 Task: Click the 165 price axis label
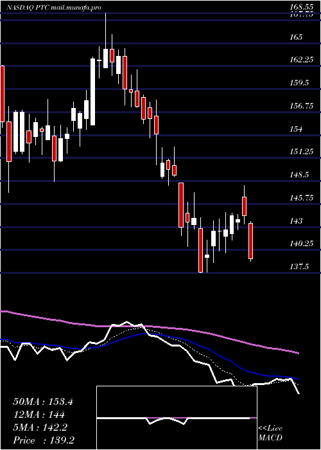point(296,37)
